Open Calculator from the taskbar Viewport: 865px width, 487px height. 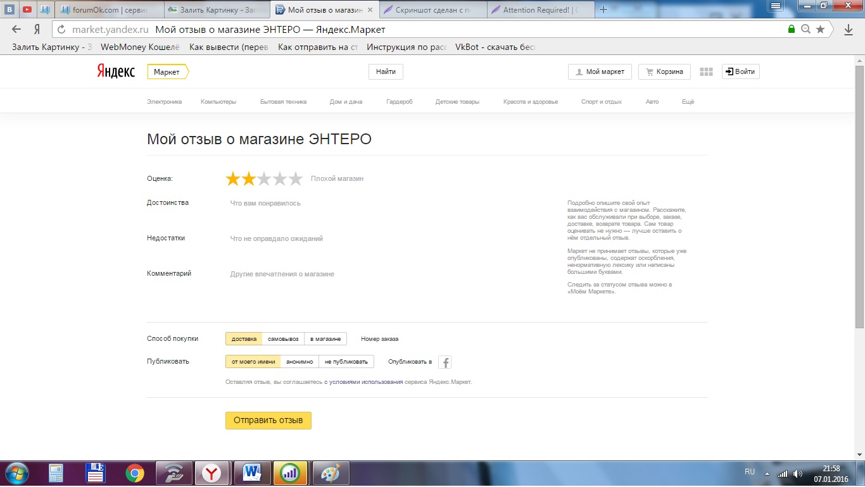pos(56,473)
